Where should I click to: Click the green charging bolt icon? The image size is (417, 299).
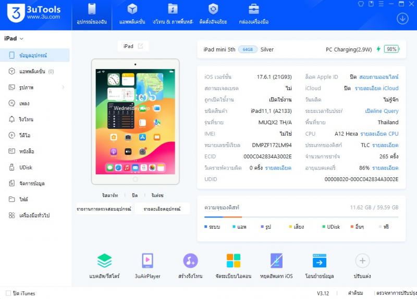pyautogui.click(x=378, y=49)
